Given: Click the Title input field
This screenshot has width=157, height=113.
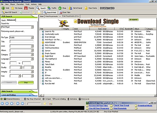Looking at the screenshot, I should pyautogui.click(x=22, y=42).
